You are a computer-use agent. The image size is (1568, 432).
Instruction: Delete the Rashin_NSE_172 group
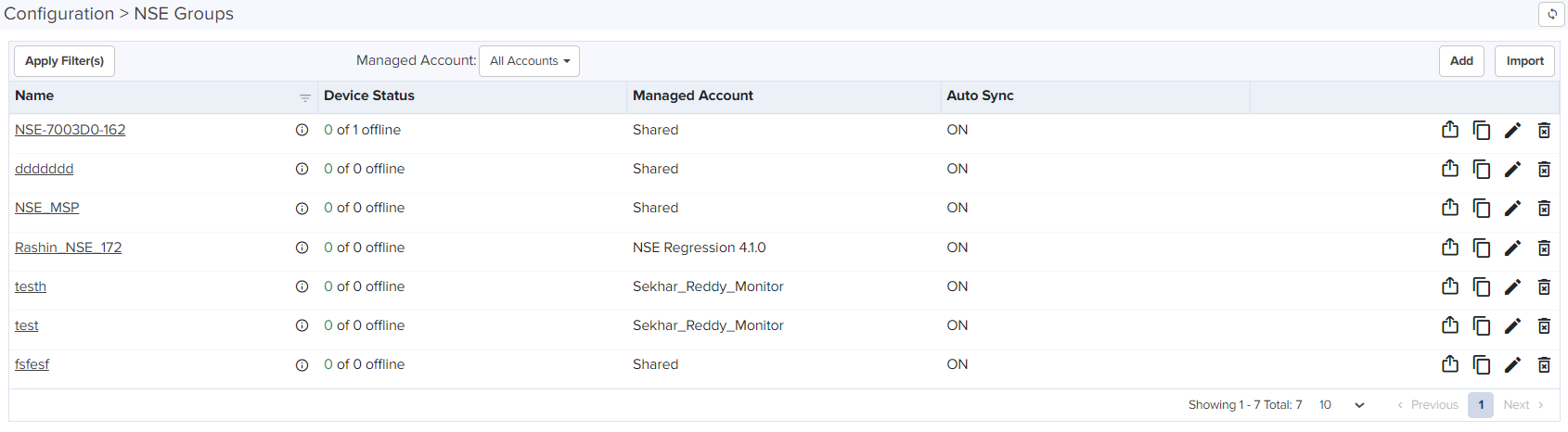(1544, 248)
